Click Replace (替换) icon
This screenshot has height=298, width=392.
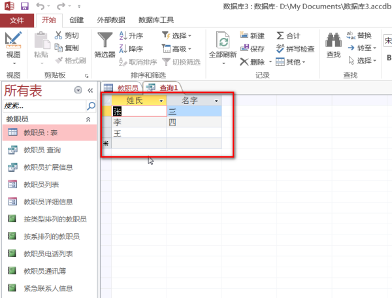(351, 35)
